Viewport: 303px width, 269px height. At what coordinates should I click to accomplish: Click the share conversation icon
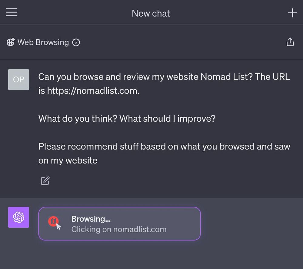(x=290, y=42)
